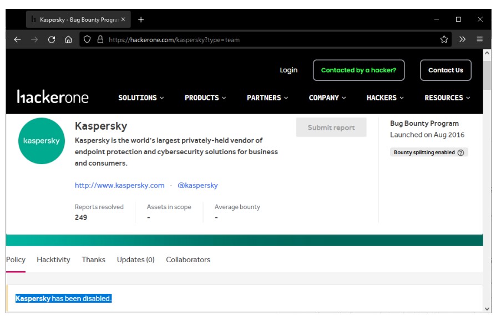Image resolution: width=496 pixels, height=316 pixels.
Task: Expand the HACKERS dropdown menu
Action: click(x=385, y=98)
